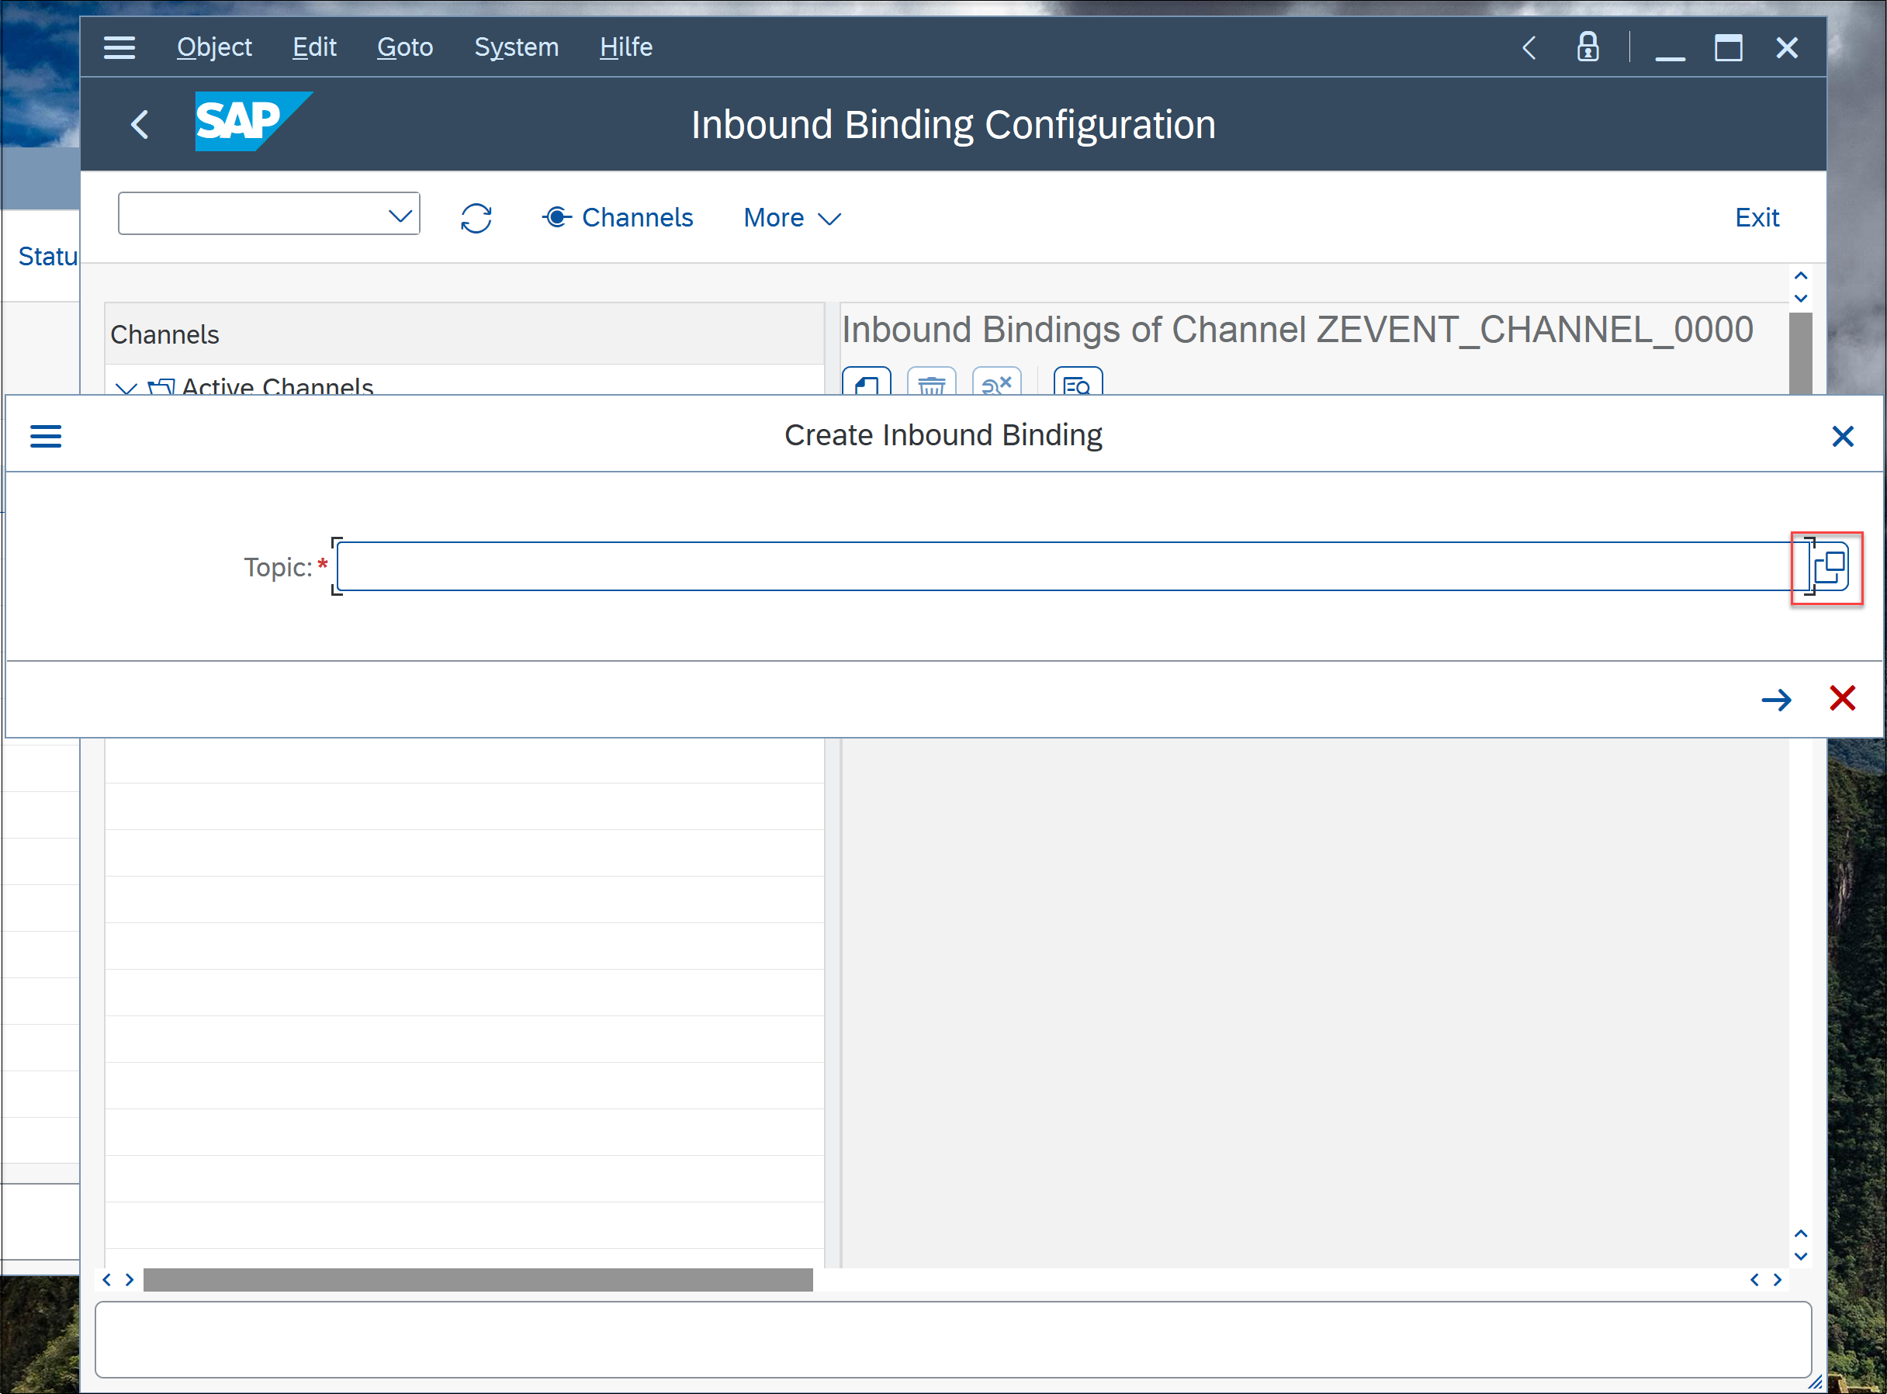1887x1394 pixels.
Task: Click the Exit button
Action: pos(1757,218)
